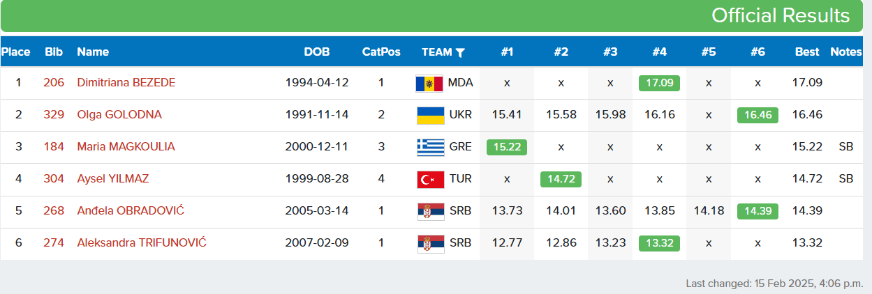
Task: Click the DOB column header
Action: (x=317, y=52)
